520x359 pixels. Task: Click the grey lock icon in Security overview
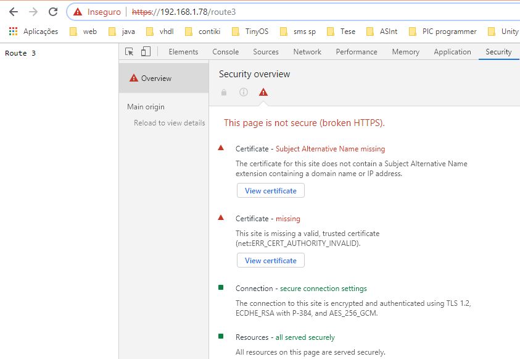point(224,92)
